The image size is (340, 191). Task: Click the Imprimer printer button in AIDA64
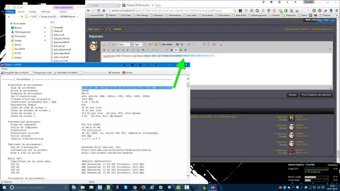114,73
